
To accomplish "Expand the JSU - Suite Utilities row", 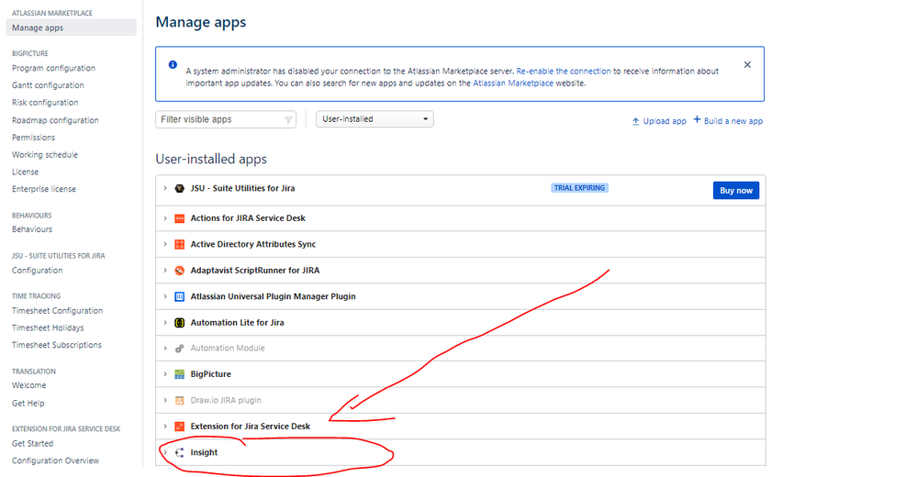I will tap(165, 188).
